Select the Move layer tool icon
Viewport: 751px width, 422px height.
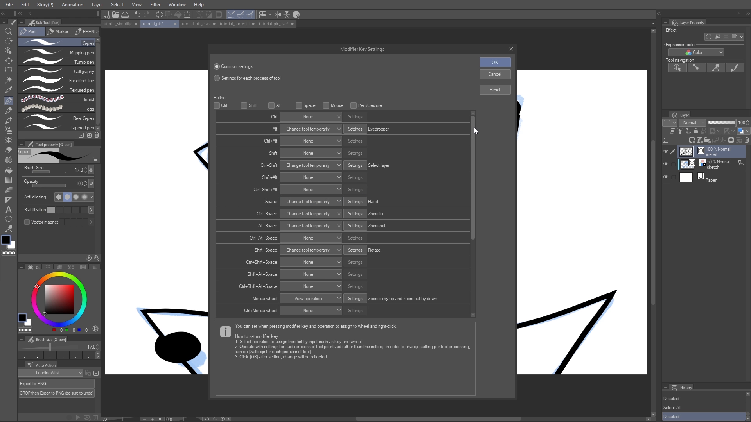9,61
